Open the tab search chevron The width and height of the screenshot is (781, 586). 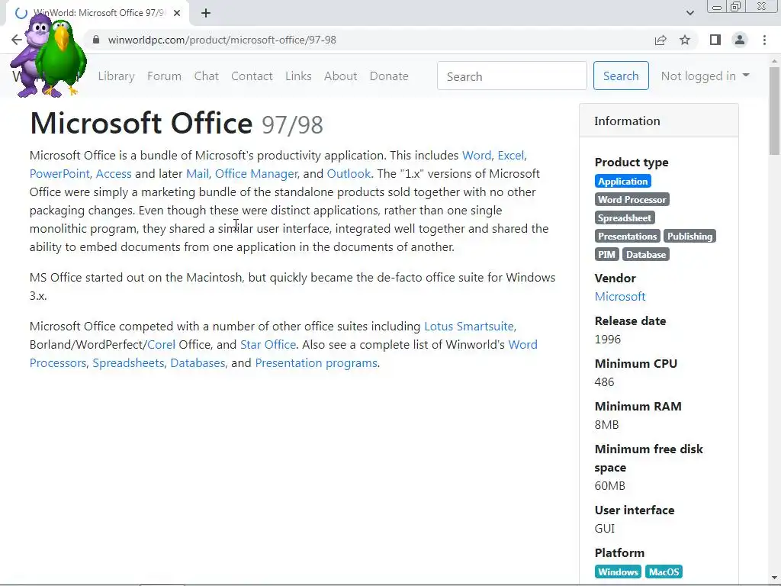[x=689, y=13]
